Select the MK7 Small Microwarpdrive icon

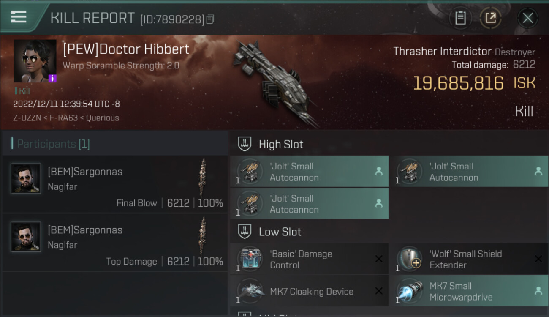(410, 291)
